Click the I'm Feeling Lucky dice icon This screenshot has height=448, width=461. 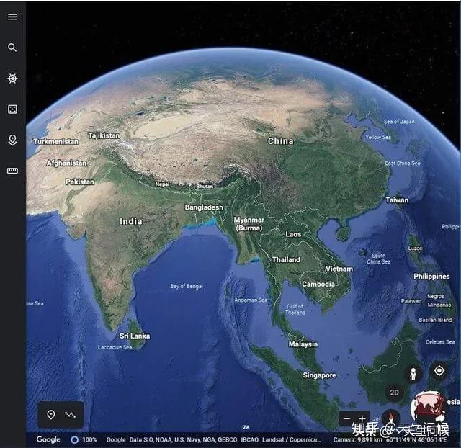(12, 109)
